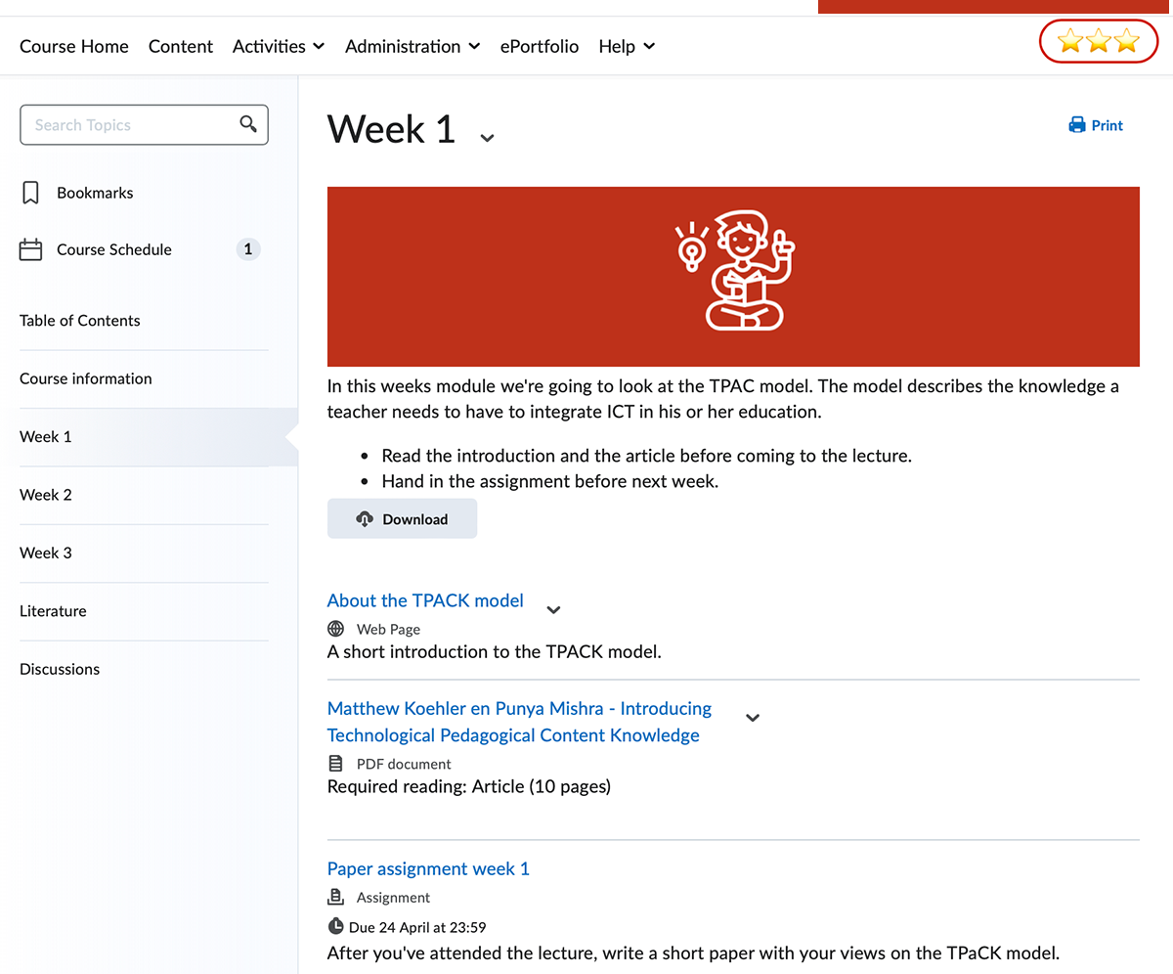Click the search magnifier icon
Viewport: 1173px width, 974px height.
(x=248, y=124)
